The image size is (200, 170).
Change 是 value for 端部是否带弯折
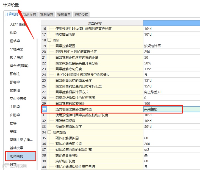coord(171,155)
